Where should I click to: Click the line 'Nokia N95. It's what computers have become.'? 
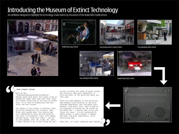pos(80,122)
